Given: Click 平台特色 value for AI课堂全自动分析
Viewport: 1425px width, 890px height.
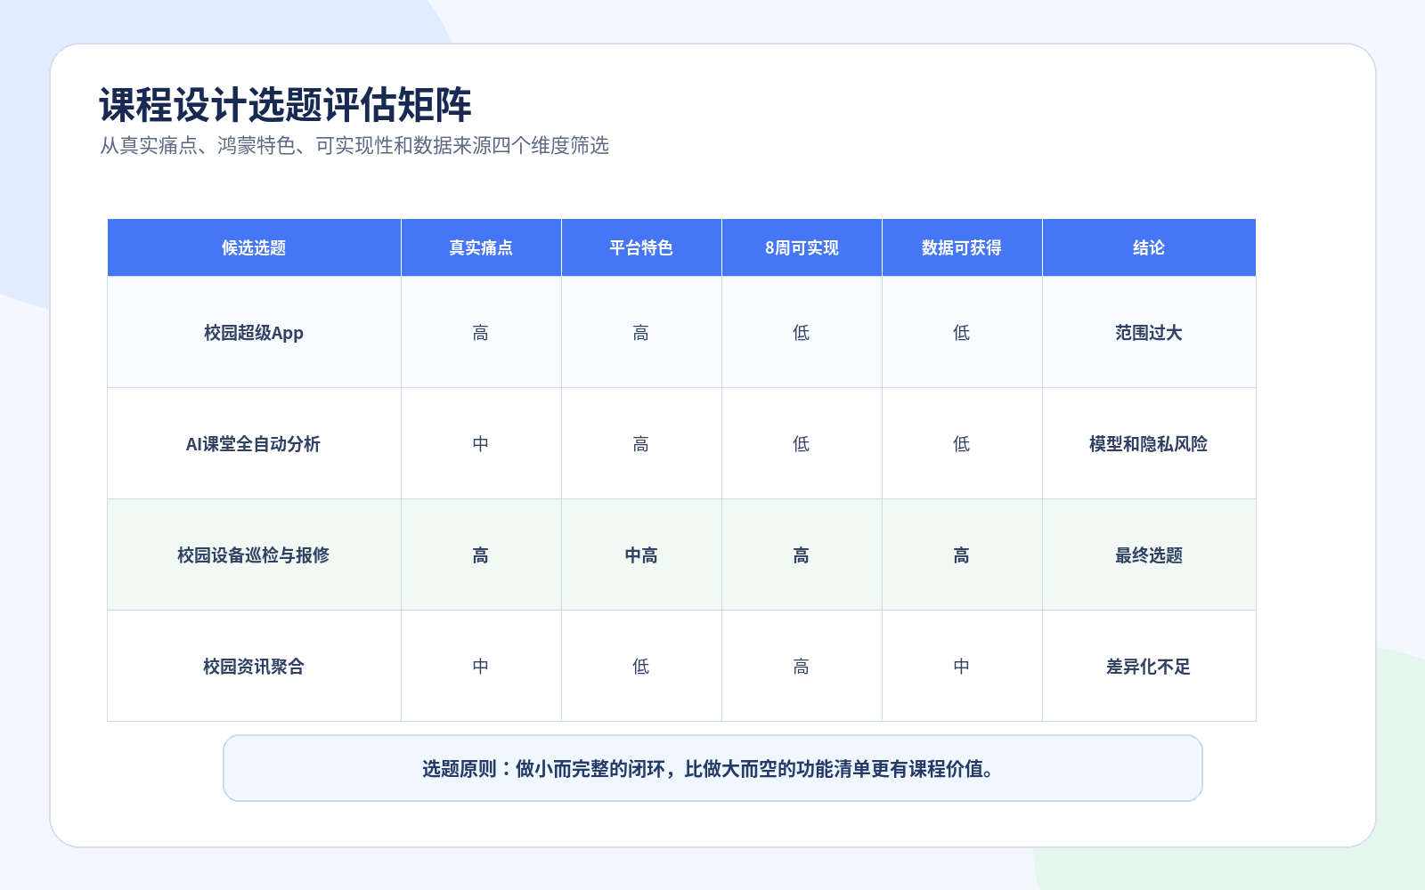Looking at the screenshot, I should [641, 444].
